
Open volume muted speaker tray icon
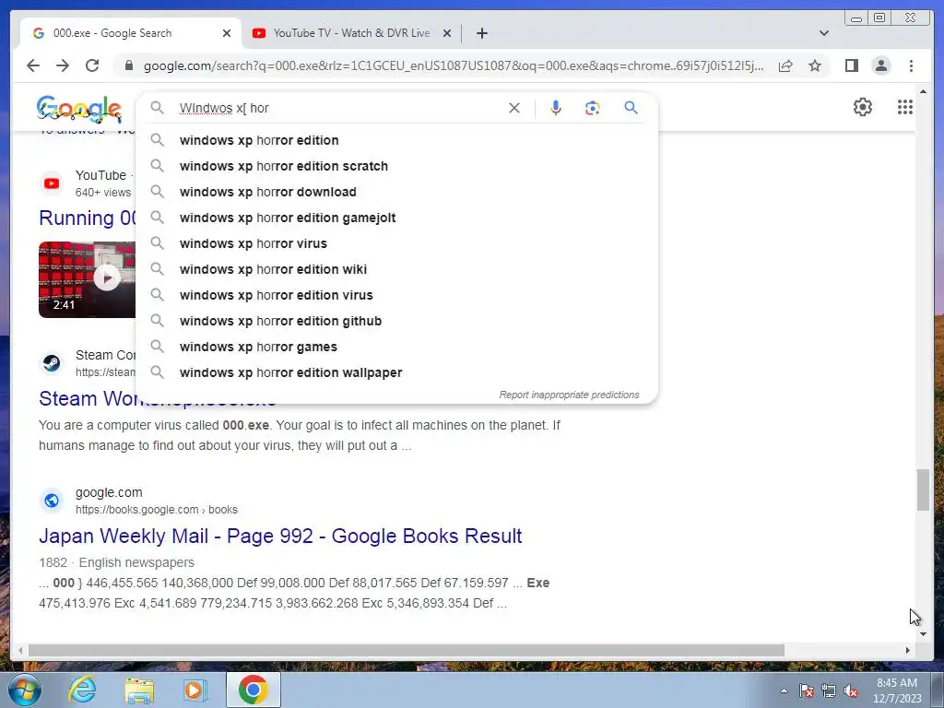(851, 690)
